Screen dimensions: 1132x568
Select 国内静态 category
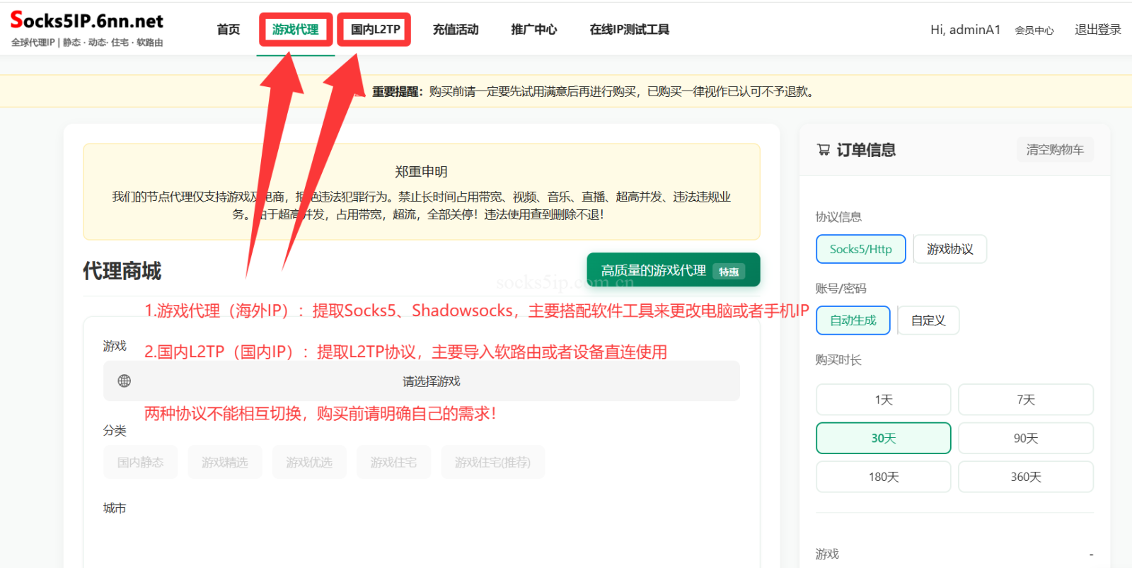pos(140,462)
